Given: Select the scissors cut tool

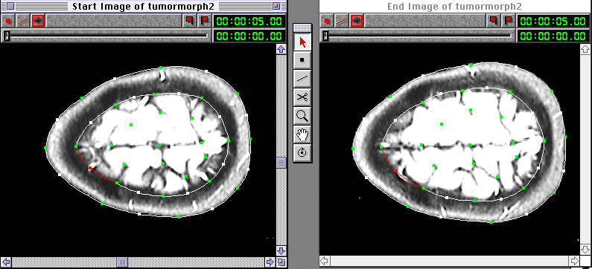Looking at the screenshot, I should [302, 97].
